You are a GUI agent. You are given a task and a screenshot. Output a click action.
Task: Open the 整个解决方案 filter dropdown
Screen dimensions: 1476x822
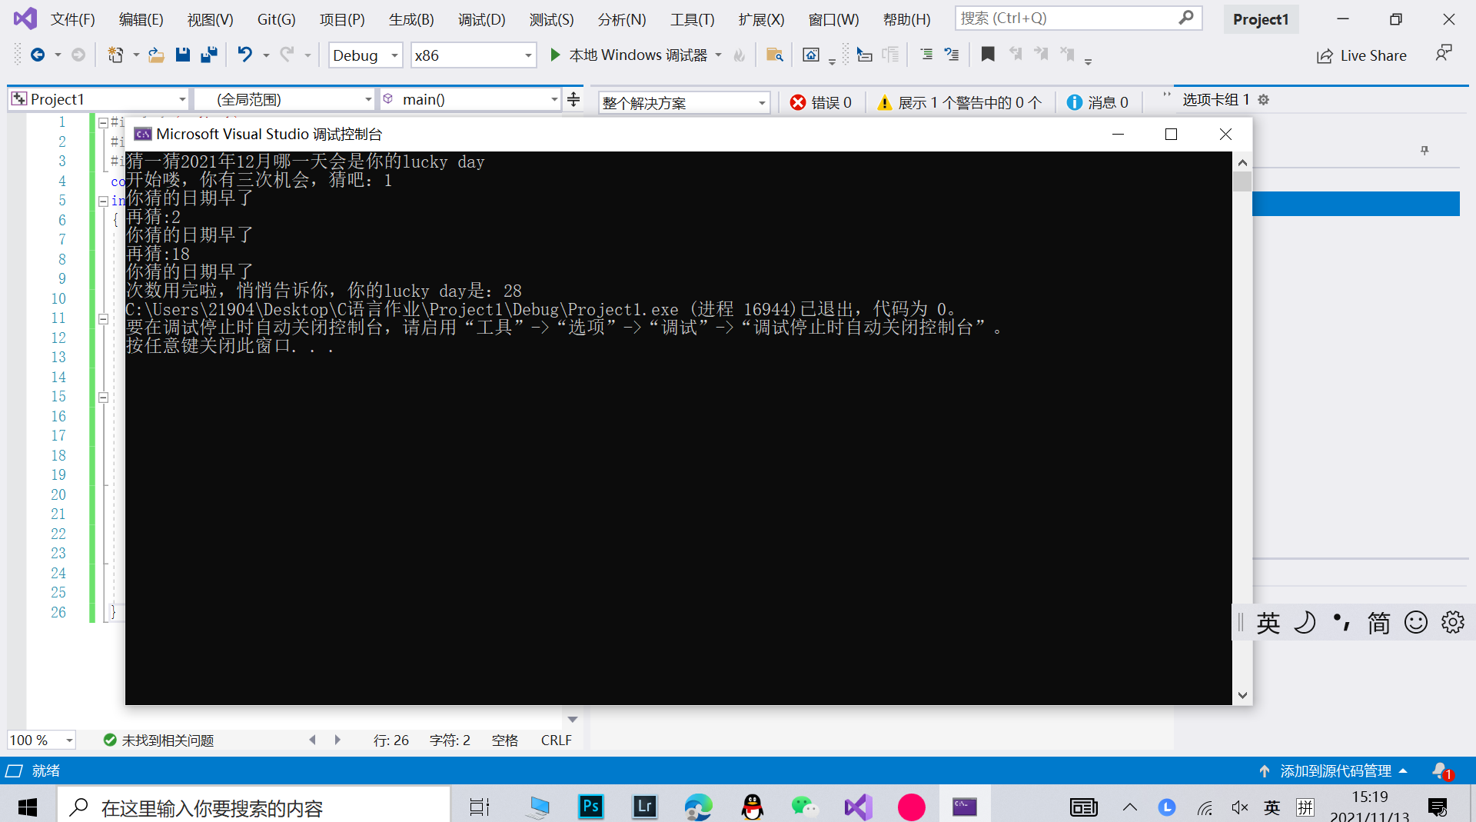(x=684, y=102)
